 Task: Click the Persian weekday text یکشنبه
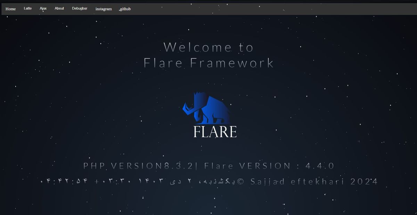[222, 182]
